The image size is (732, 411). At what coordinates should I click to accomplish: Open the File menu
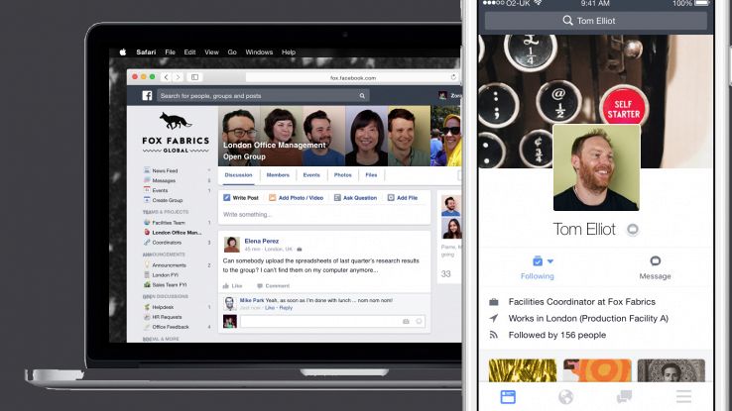tap(170, 52)
